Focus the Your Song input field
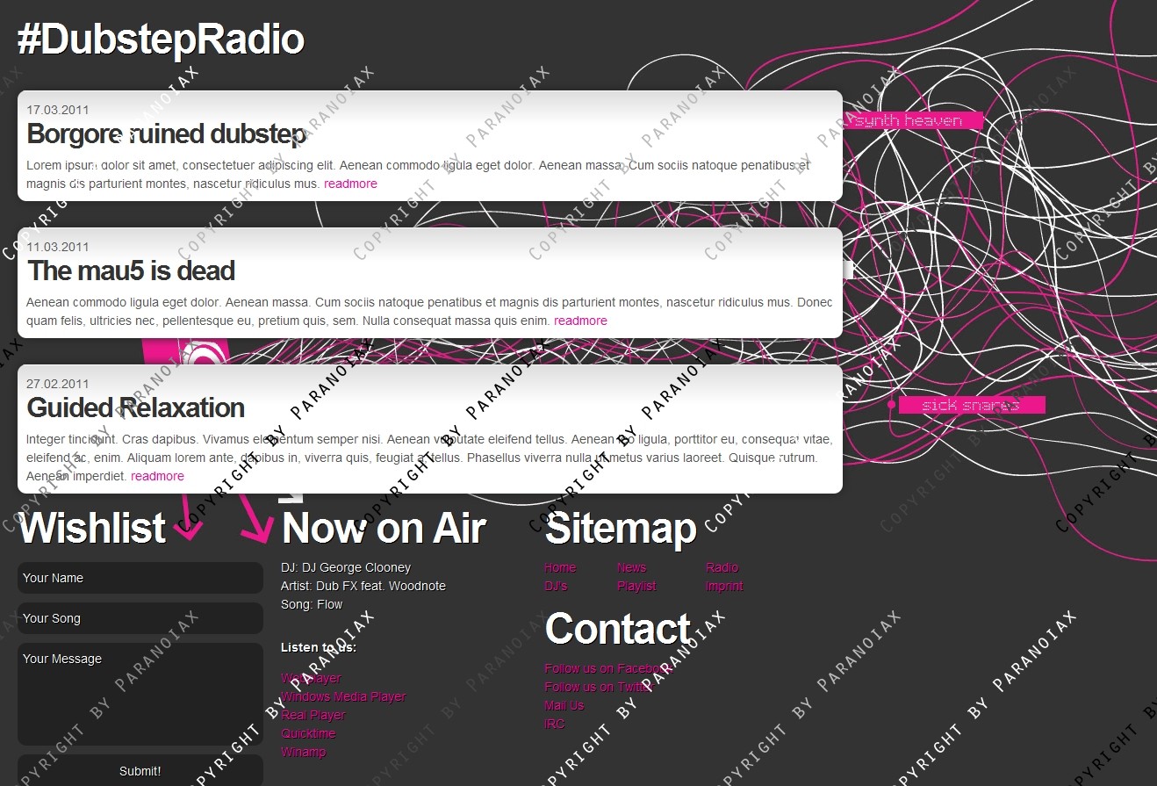This screenshot has height=786, width=1157. tap(140, 618)
